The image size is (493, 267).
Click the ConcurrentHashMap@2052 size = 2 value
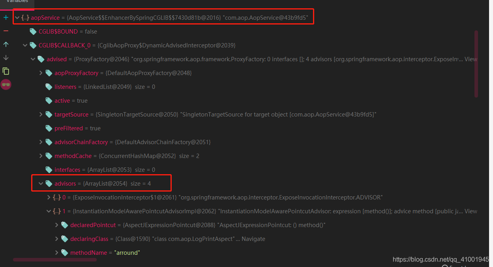(x=149, y=156)
